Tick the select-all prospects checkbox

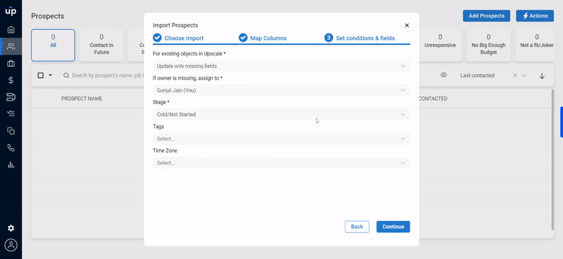41,75
